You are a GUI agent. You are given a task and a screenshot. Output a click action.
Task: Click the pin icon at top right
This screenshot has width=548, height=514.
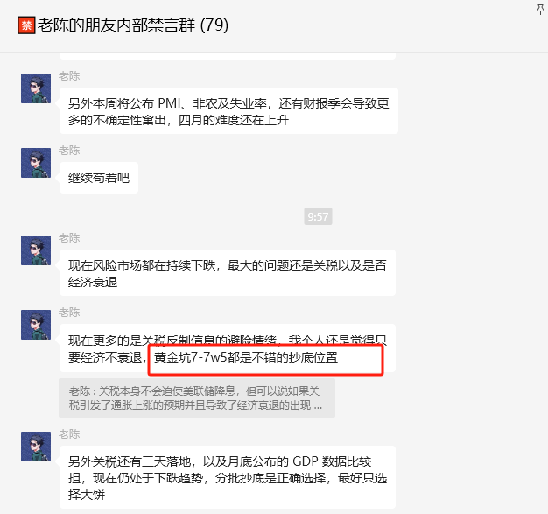click(x=540, y=9)
